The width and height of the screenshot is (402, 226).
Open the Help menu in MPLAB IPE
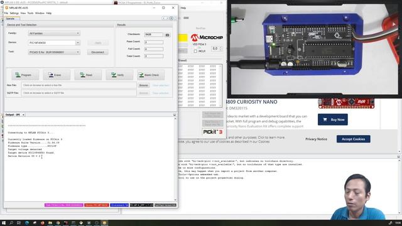click(x=49, y=13)
